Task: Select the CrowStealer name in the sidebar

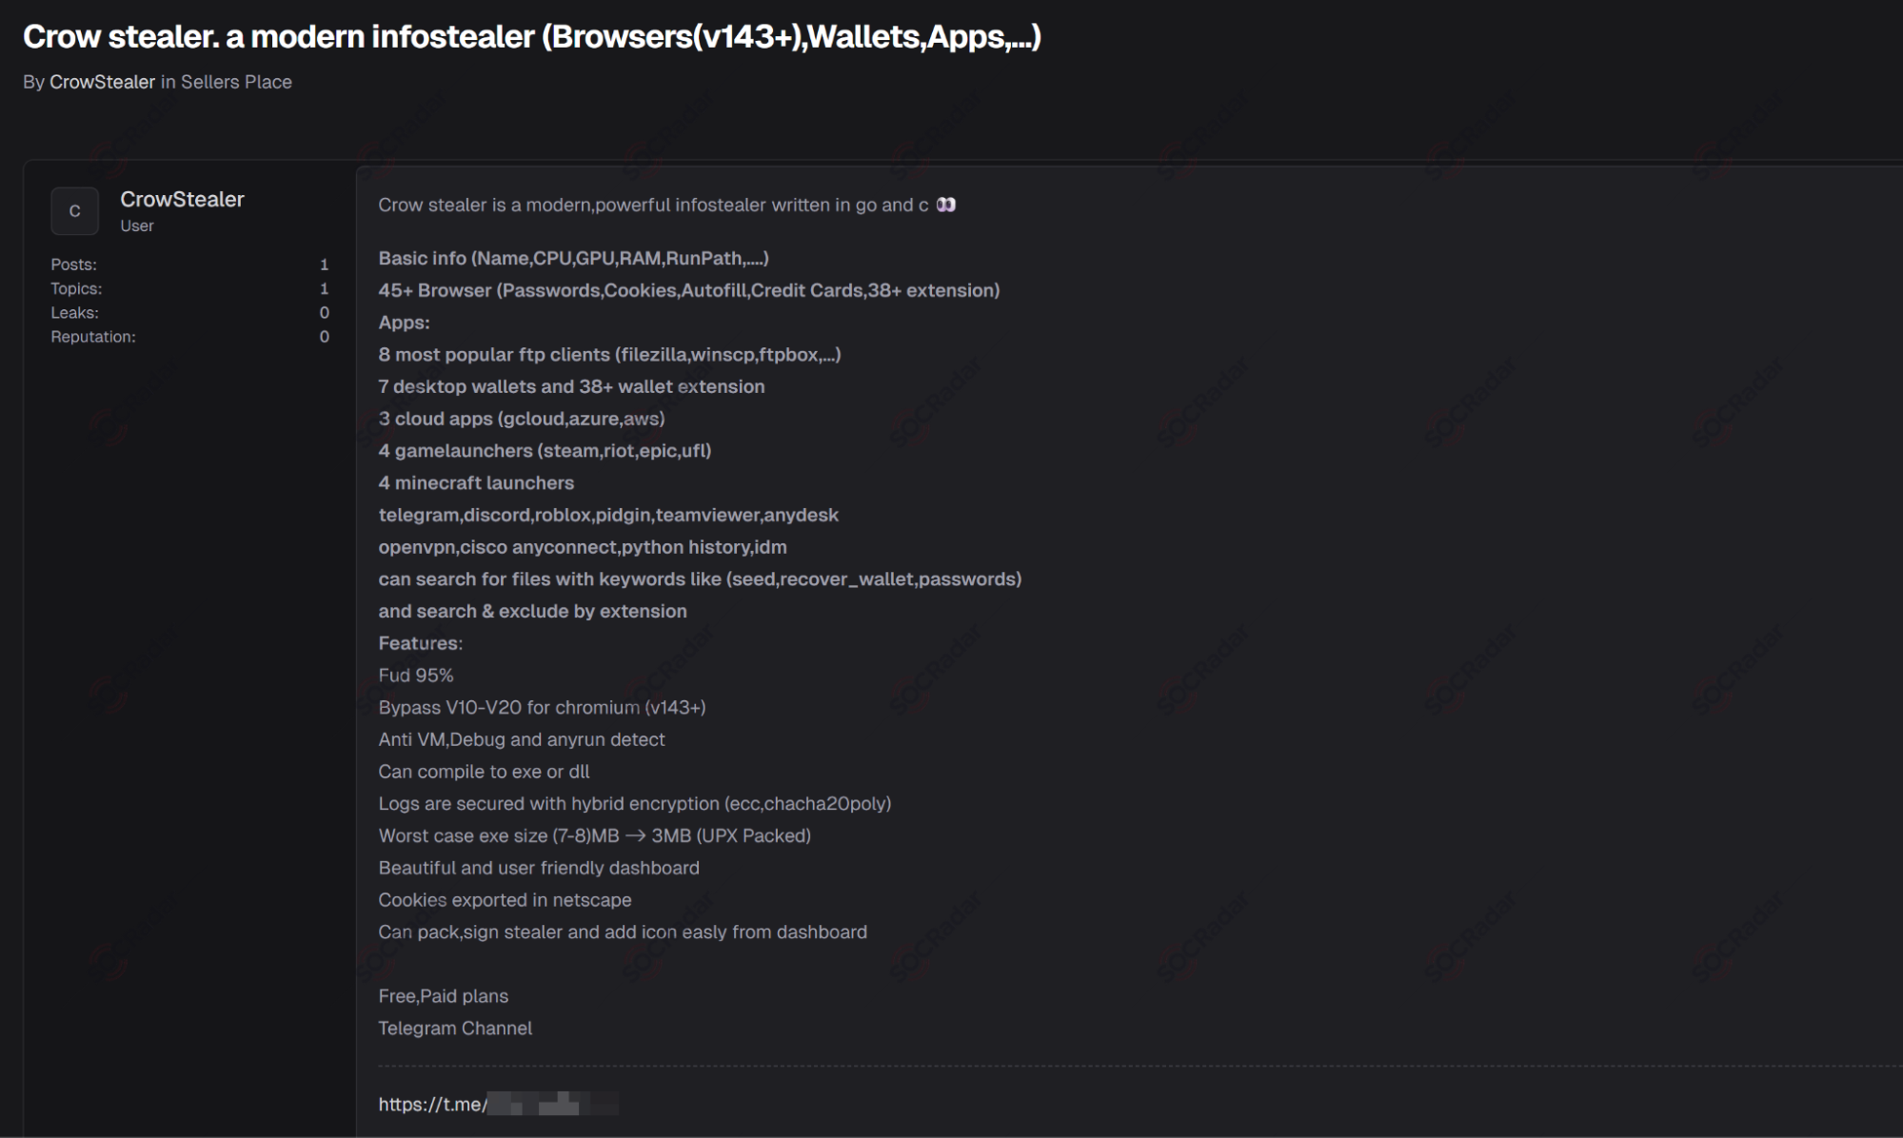Action: pyautogui.click(x=182, y=199)
